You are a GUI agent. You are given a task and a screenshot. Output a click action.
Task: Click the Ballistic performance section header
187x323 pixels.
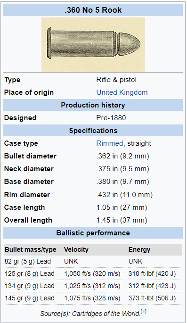point(93,233)
